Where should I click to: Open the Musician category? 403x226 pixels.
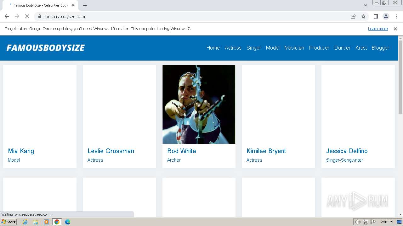[x=294, y=48]
